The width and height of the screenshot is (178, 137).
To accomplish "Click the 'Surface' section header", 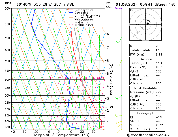I will 146,59.
